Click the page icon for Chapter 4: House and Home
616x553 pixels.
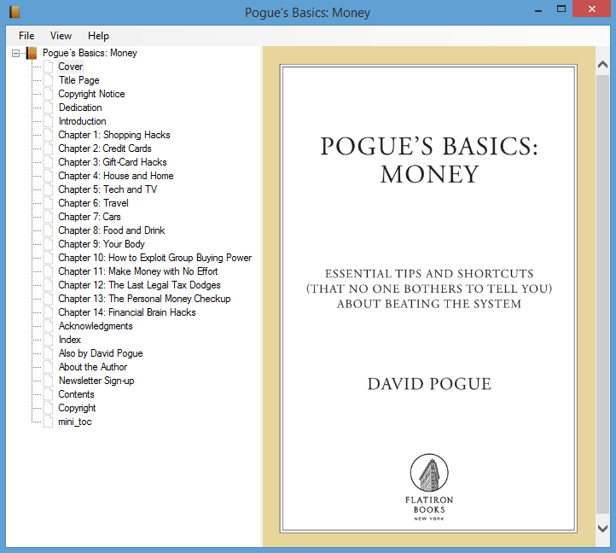coord(48,176)
